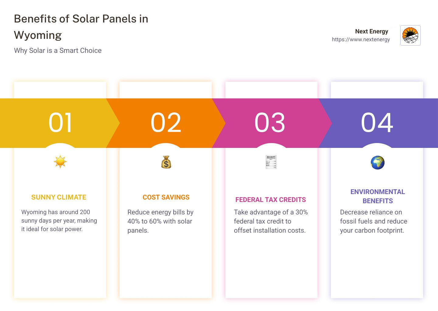The width and height of the screenshot is (438, 311).
Task: Select the orange 02 arrow banner
Action: click(x=166, y=123)
